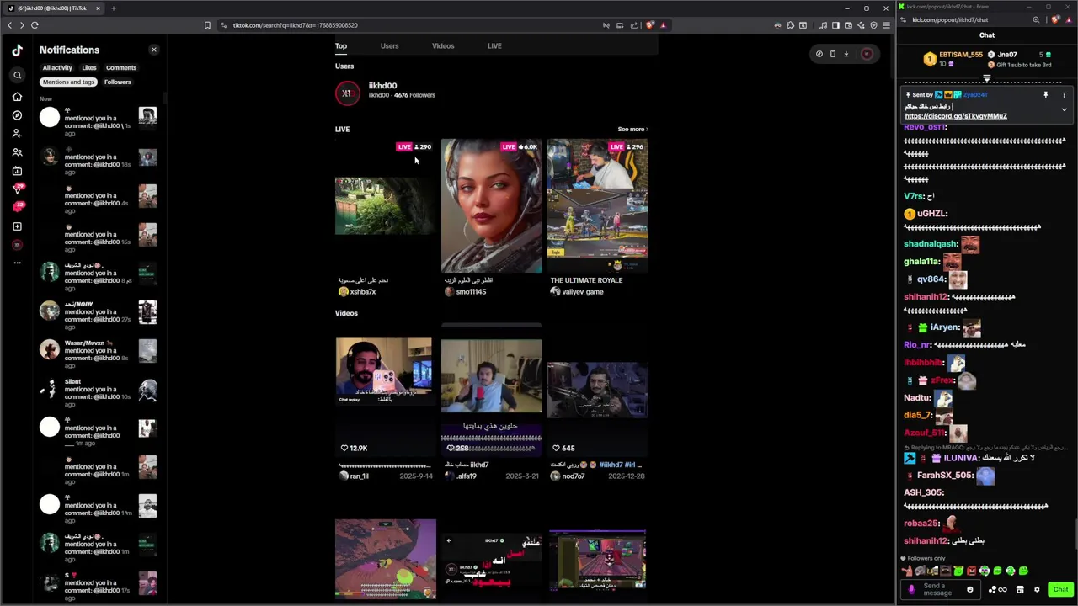Open the Explore compass icon
The width and height of the screenshot is (1078, 606).
coord(17,115)
